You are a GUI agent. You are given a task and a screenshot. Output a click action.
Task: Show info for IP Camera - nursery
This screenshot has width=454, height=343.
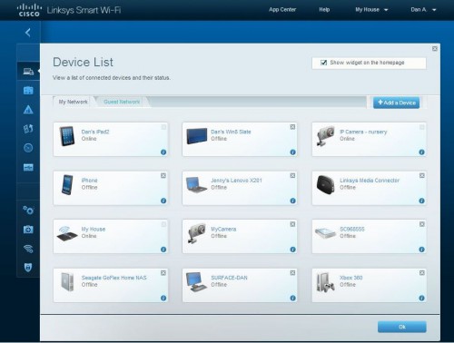[421, 152]
